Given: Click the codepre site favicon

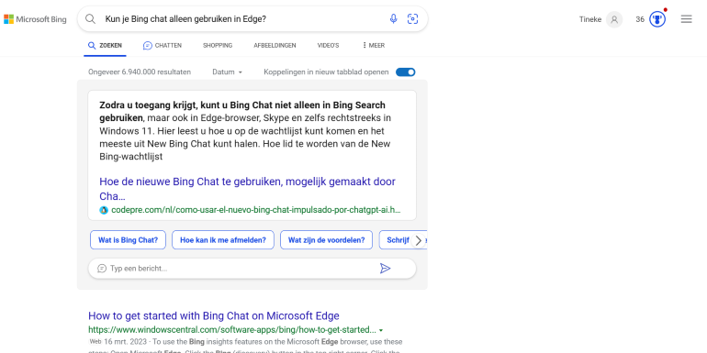Looking at the screenshot, I should (104, 210).
